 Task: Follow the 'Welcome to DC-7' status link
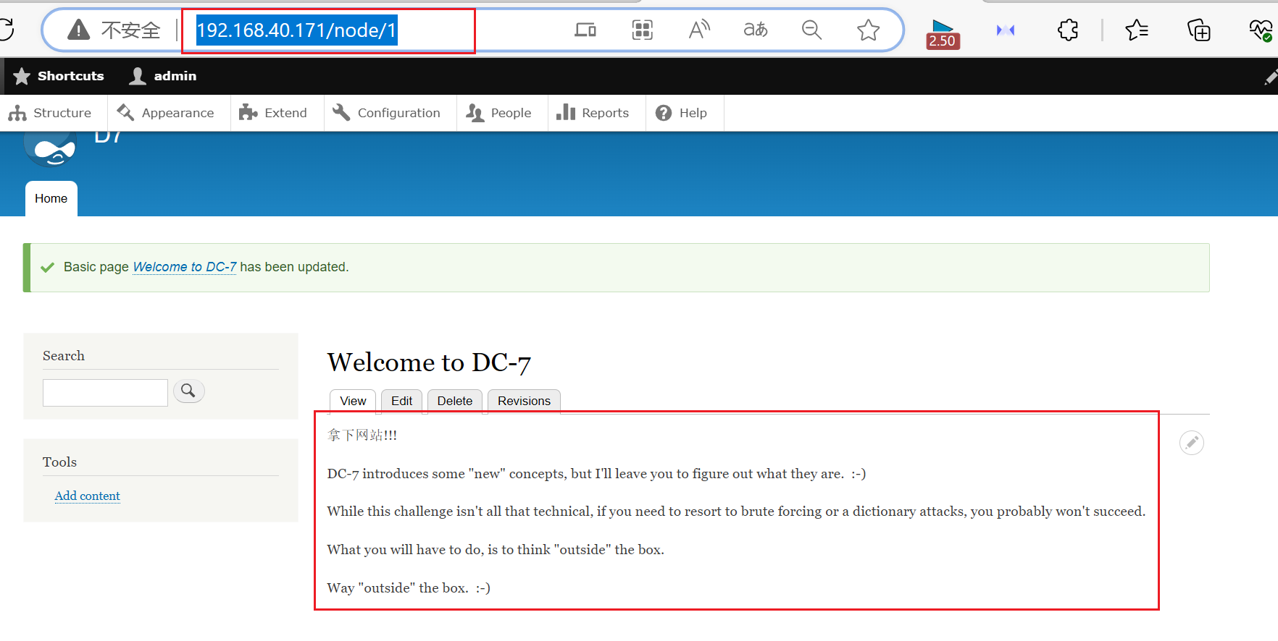pyautogui.click(x=185, y=267)
